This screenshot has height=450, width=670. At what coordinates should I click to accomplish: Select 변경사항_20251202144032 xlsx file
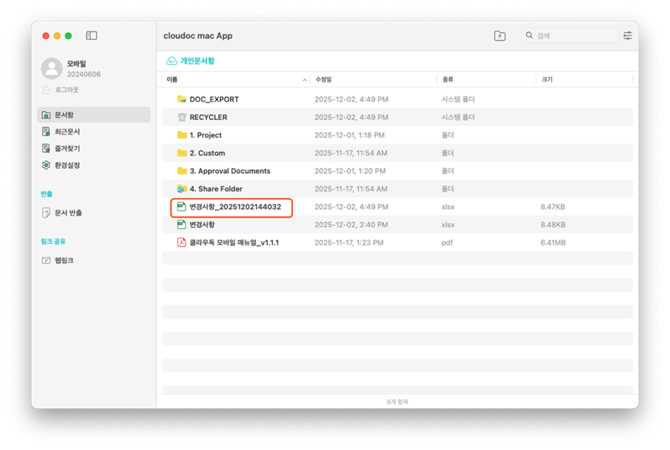[x=235, y=207]
